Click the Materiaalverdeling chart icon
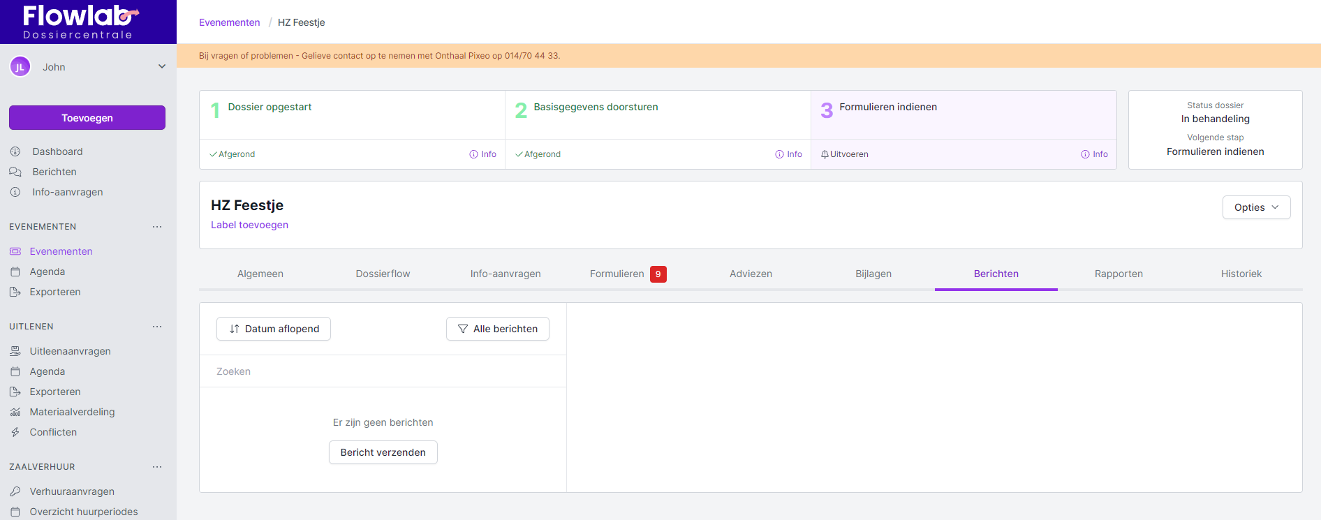Screen dimensions: 1321x520 15,413
